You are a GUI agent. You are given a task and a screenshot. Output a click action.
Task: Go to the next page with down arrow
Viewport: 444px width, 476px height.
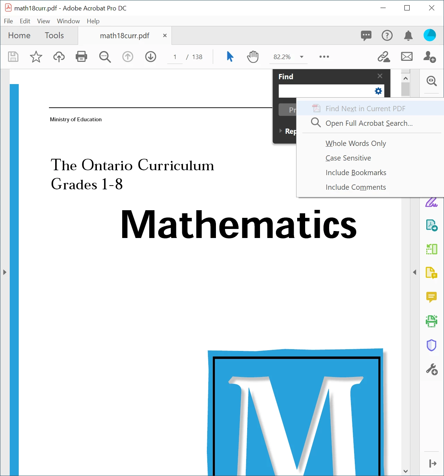pyautogui.click(x=151, y=57)
